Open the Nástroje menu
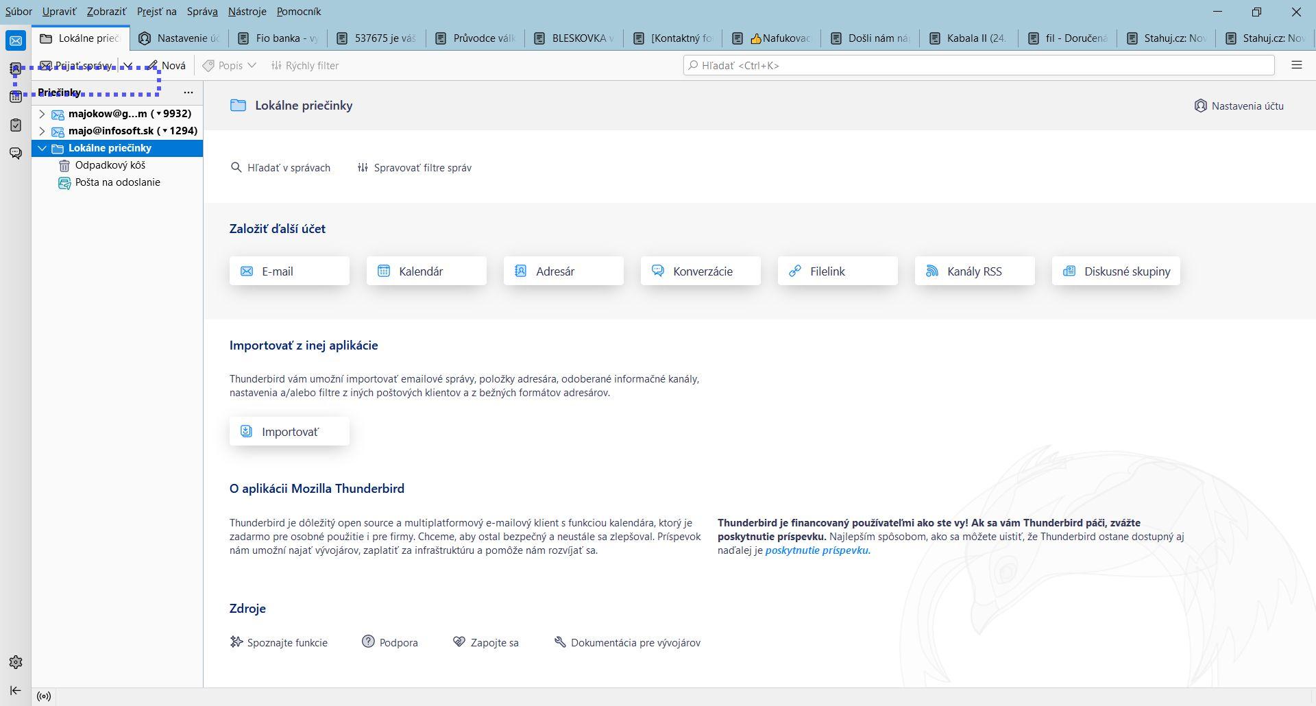 247,12
